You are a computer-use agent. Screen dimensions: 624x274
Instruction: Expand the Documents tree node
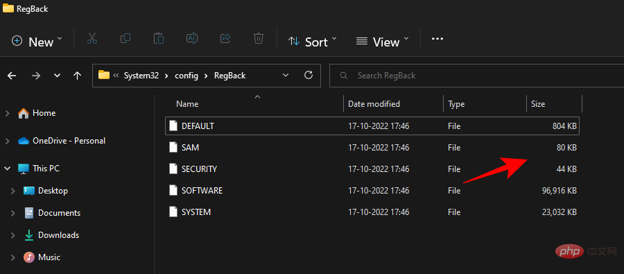[x=13, y=213]
